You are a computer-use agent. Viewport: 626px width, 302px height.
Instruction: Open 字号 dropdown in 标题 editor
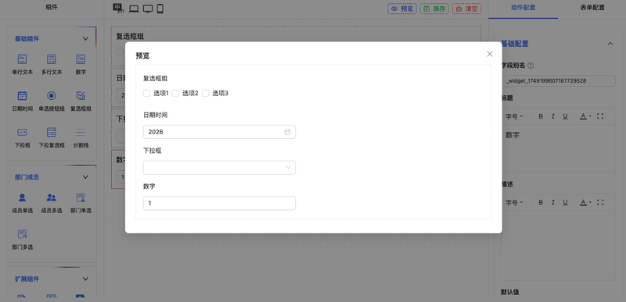click(x=514, y=116)
